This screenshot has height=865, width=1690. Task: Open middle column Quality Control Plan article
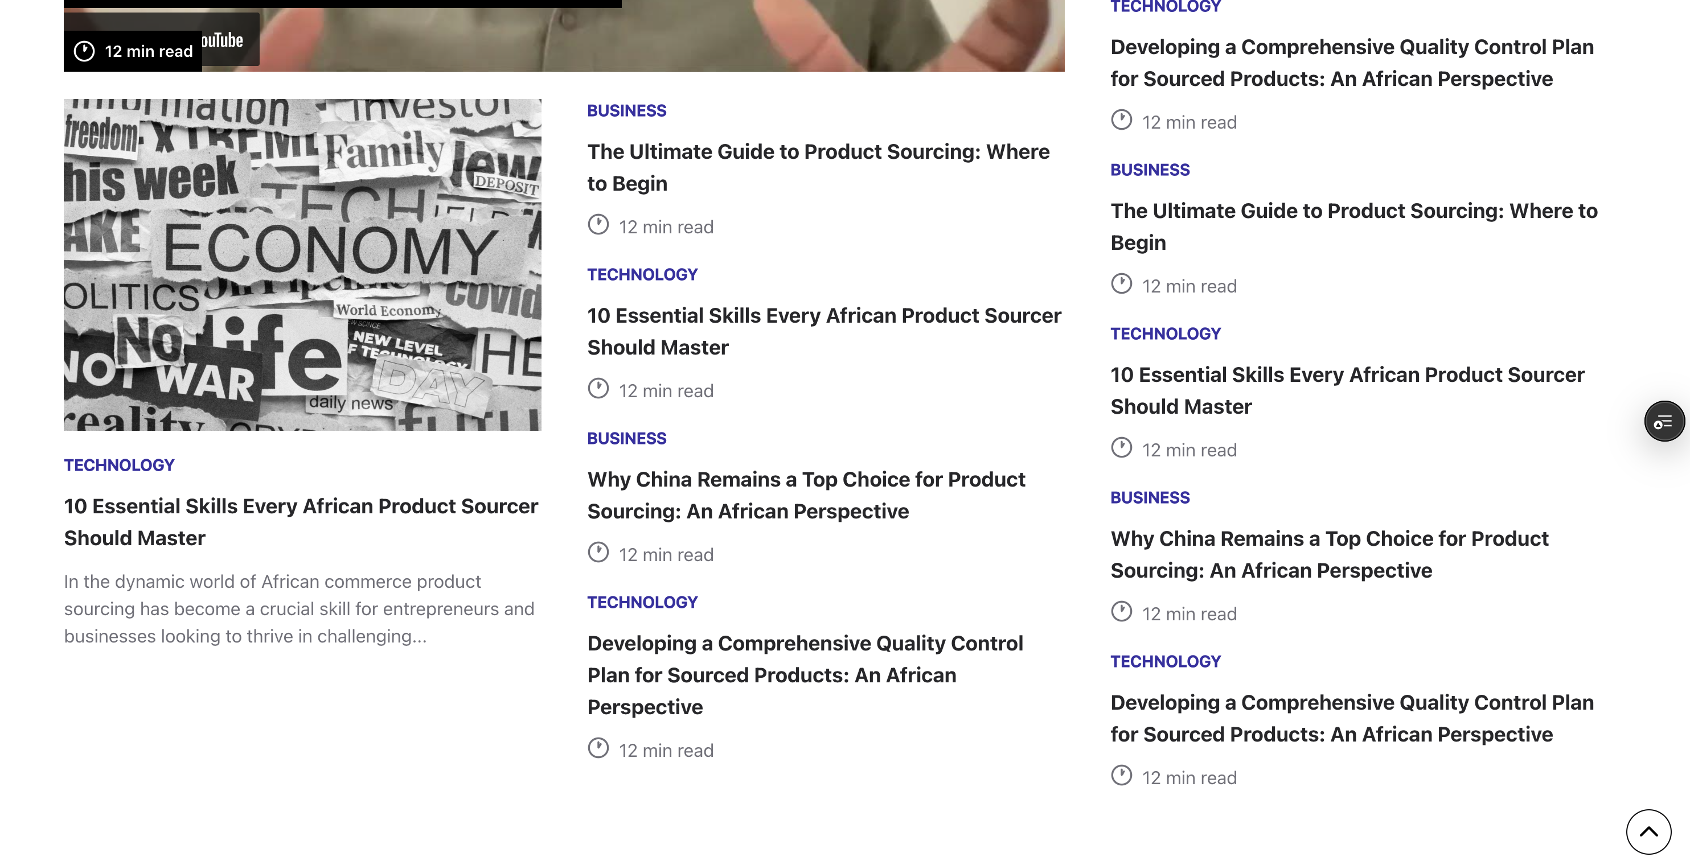tap(805, 675)
